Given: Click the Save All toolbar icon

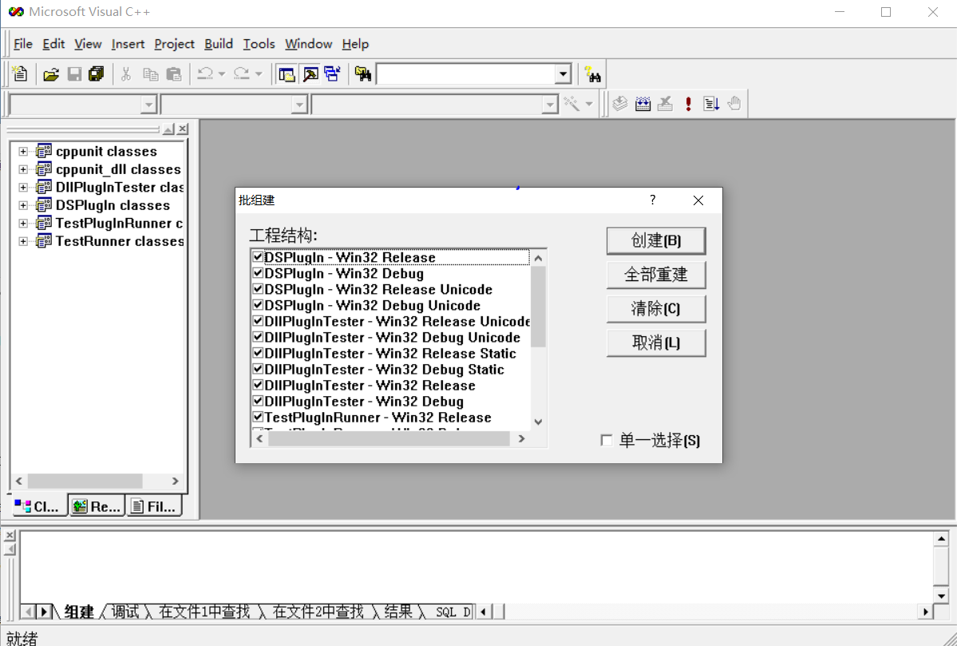Looking at the screenshot, I should pyautogui.click(x=97, y=74).
